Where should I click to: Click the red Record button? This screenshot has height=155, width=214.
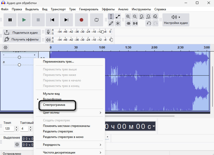pyautogui.click(x=81, y=20)
